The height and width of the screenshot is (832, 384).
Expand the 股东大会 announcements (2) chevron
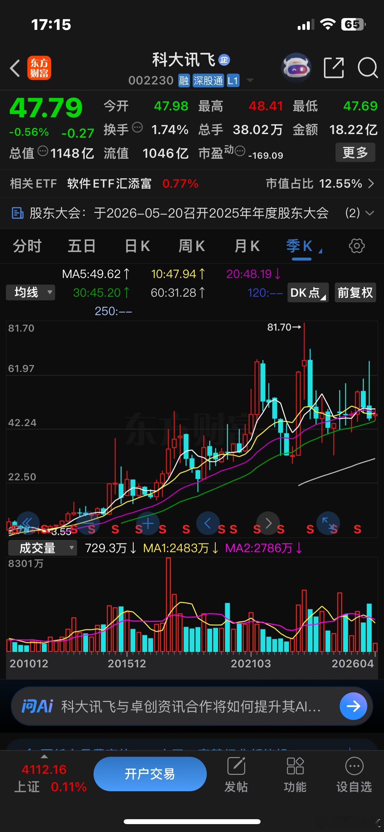[x=370, y=213]
